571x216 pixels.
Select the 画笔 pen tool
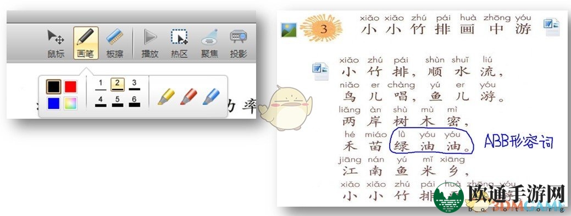click(86, 43)
